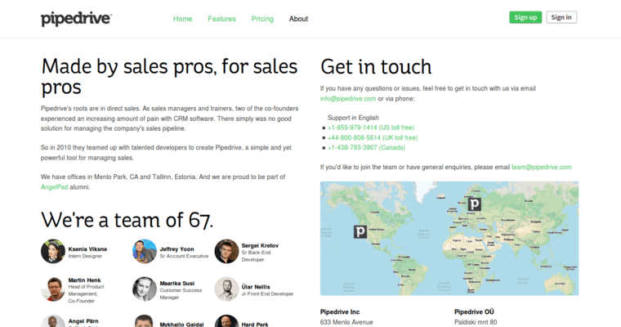Image resolution: width=621 pixels, height=327 pixels.
Task: Click the US toll free phone number
Action: tap(372, 128)
